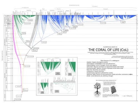The height and width of the screenshot is (108, 139).
Task: Click the 'Chronological: Embedded in the time dimension' line
Action: (101, 64)
